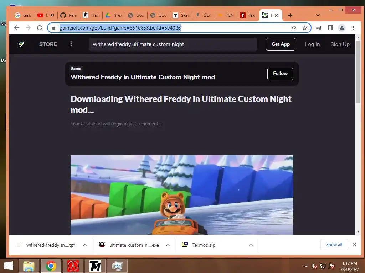This screenshot has width=365, height=273.
Task: Click the address bar URL
Action: click(120, 28)
